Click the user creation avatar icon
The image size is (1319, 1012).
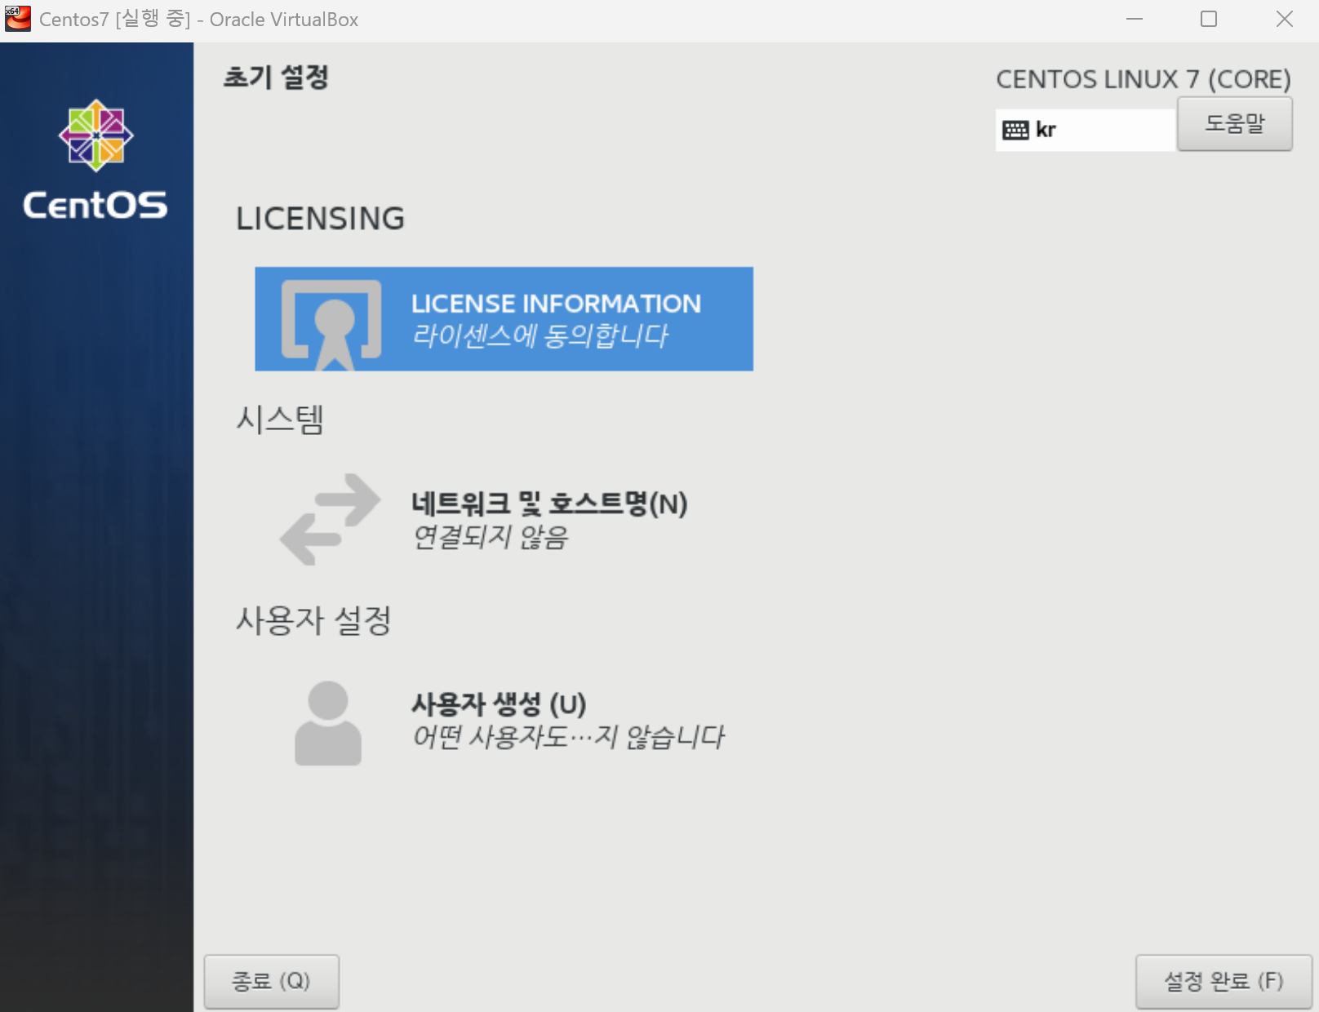coord(328,723)
